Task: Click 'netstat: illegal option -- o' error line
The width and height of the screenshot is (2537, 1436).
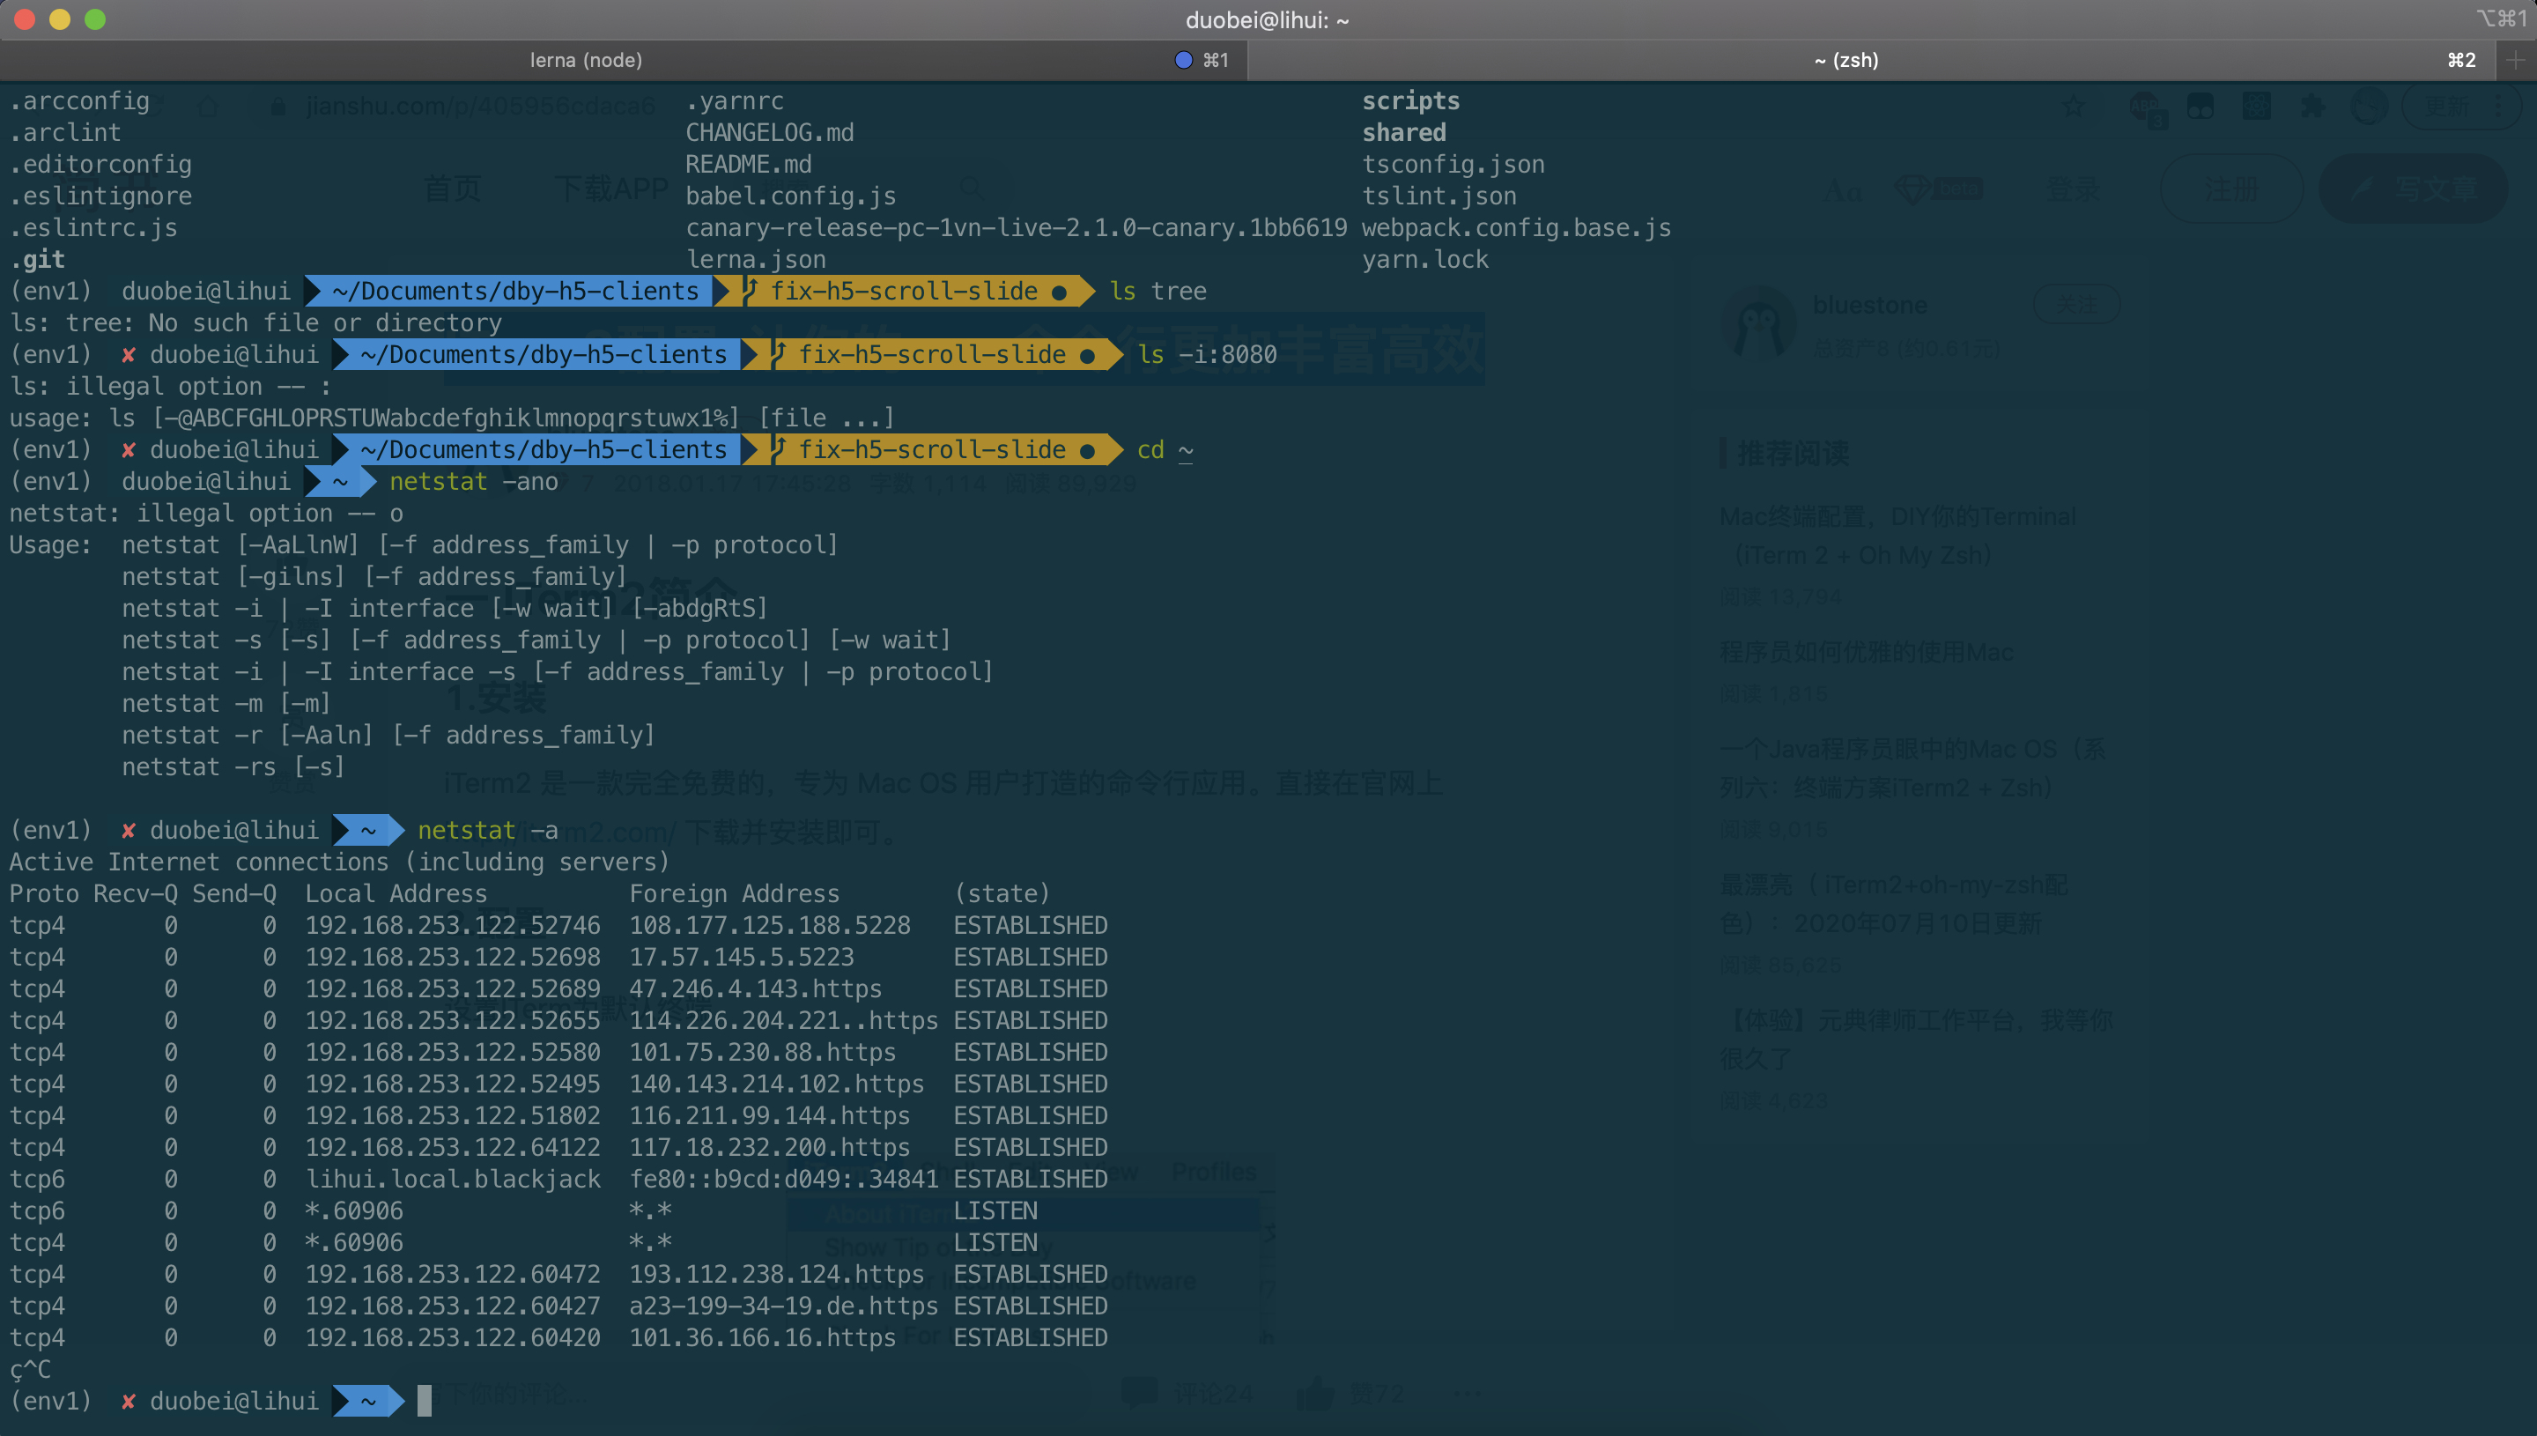Action: coord(206,513)
